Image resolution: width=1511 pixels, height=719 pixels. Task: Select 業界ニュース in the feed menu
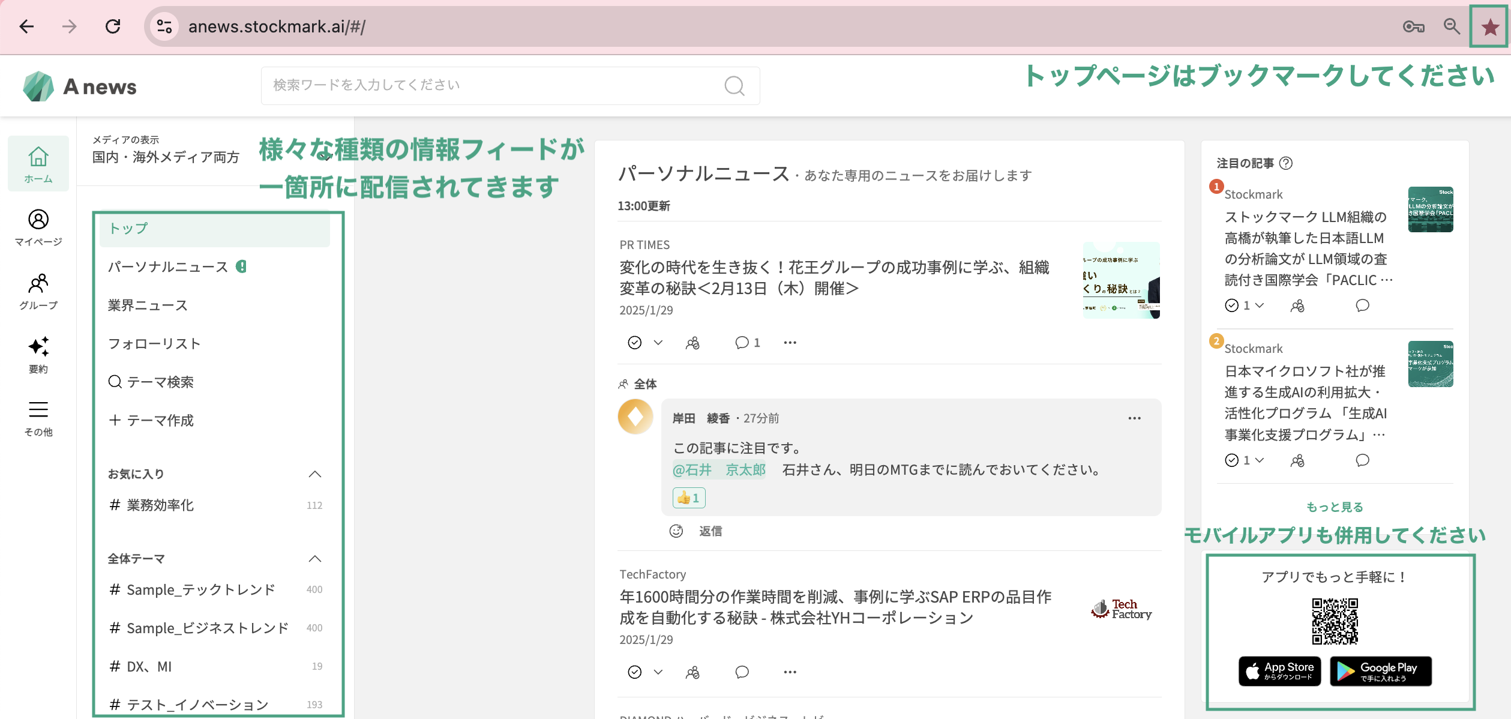(148, 305)
